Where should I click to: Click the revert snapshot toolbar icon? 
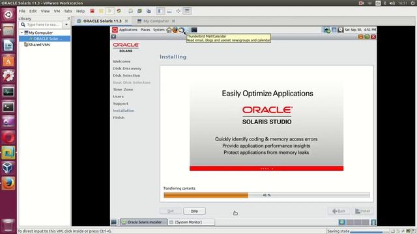139,11
